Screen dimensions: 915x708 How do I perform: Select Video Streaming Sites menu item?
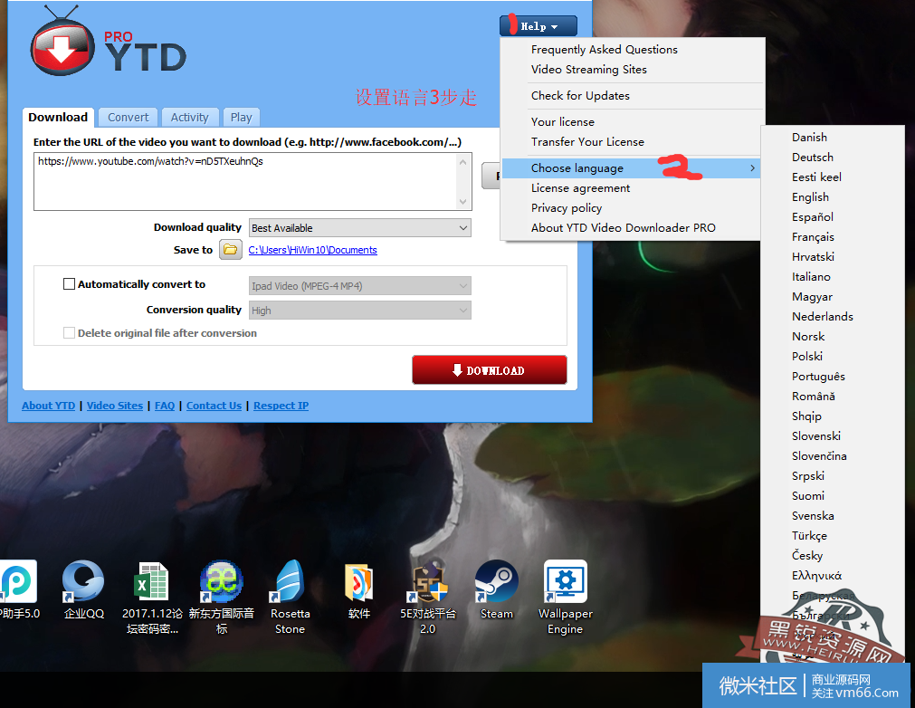coord(589,70)
